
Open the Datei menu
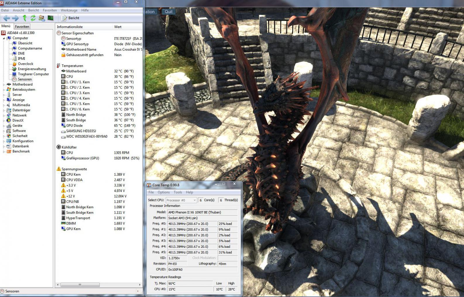[x=5, y=10]
